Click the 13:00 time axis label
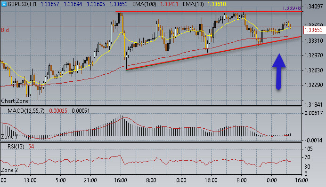 (30, 180)
